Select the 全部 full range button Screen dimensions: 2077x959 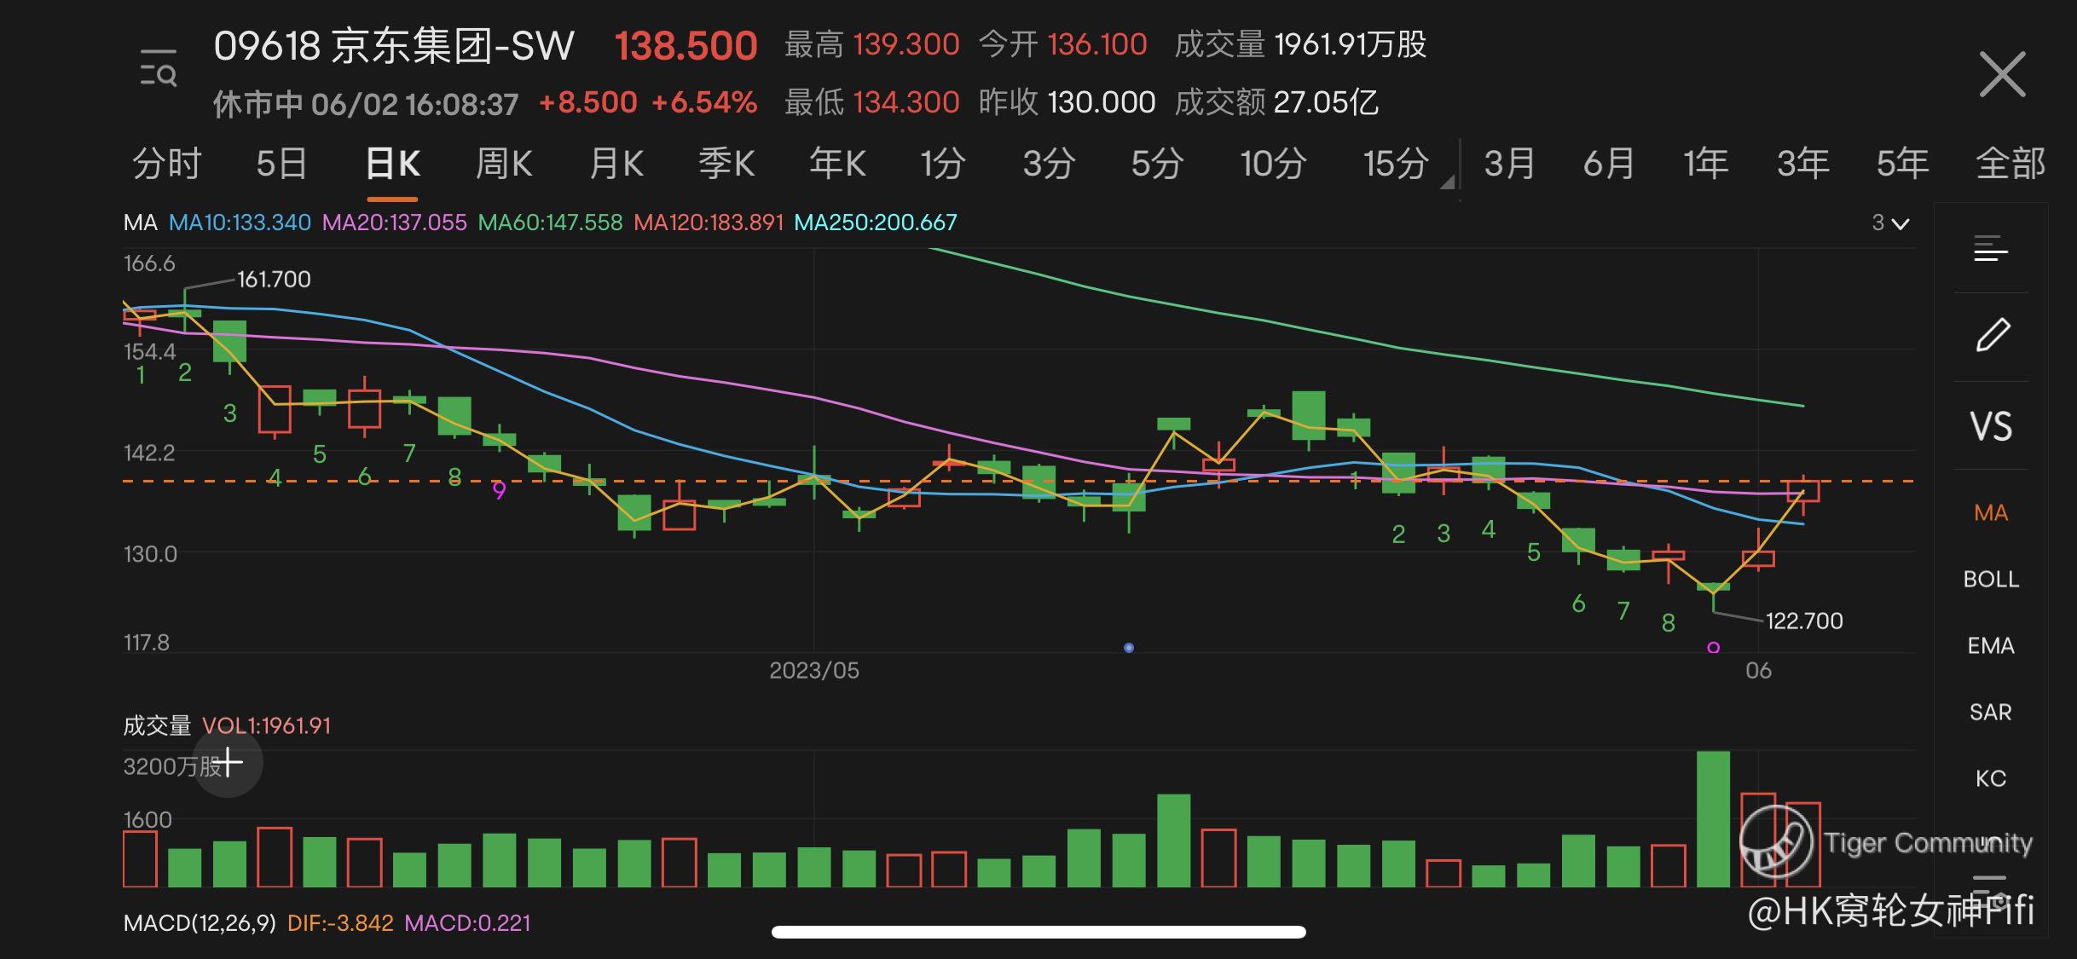[x=2010, y=163]
